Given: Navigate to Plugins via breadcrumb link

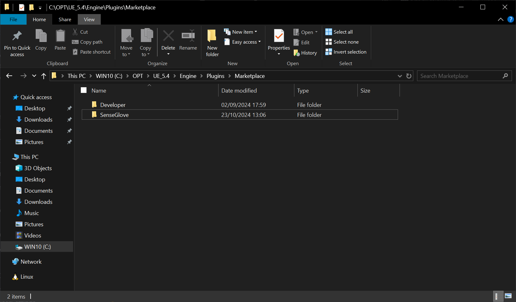Looking at the screenshot, I should tap(215, 76).
